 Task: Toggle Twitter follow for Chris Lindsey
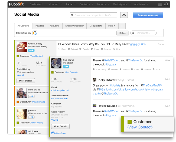[31, 51]
